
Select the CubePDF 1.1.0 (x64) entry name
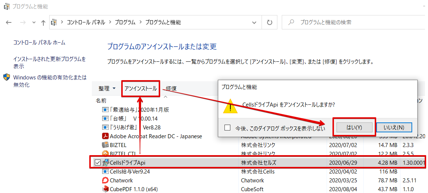[x=133, y=189]
